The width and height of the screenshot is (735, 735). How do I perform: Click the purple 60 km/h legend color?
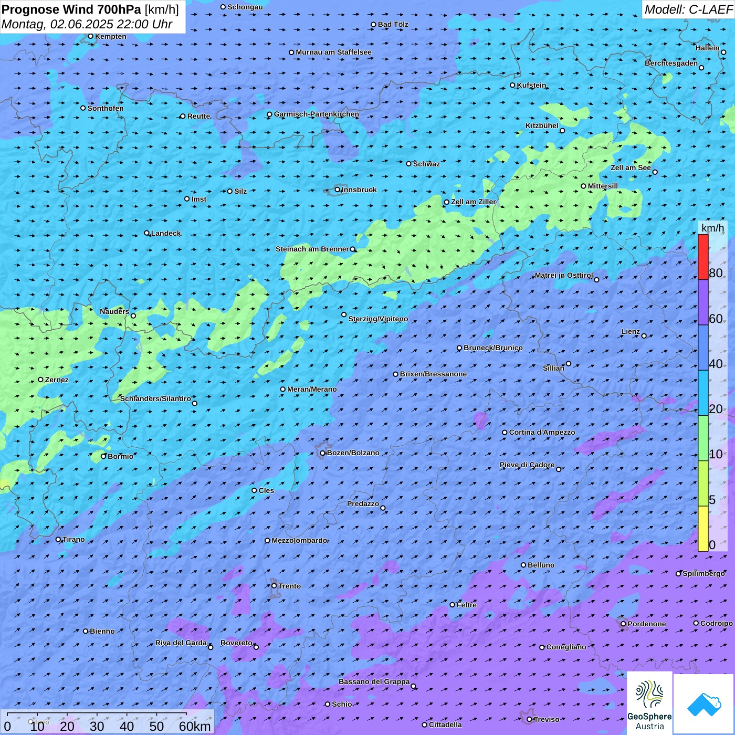pos(703,302)
